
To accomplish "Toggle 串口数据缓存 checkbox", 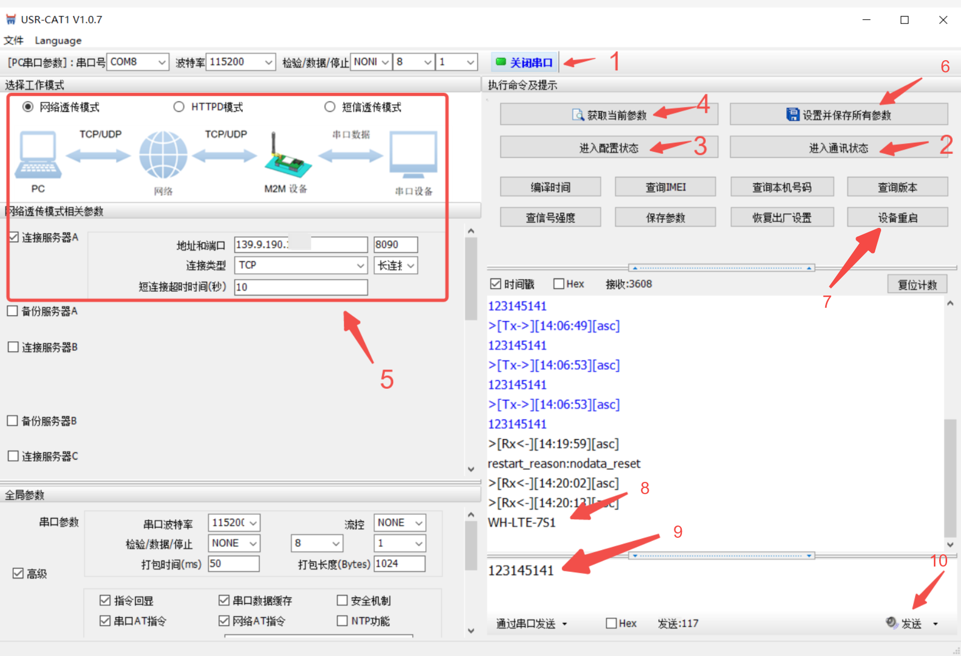I will coord(224,601).
